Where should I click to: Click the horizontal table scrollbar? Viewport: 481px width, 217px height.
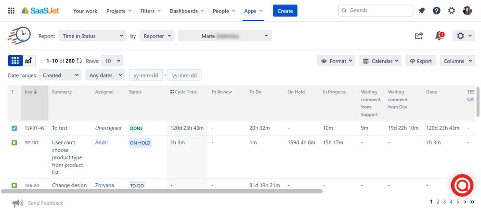click(162, 191)
